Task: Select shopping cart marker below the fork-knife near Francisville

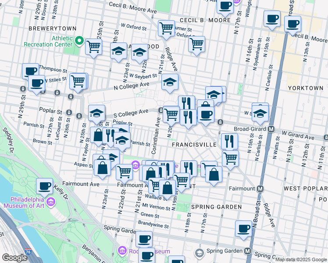Action: 230,160
